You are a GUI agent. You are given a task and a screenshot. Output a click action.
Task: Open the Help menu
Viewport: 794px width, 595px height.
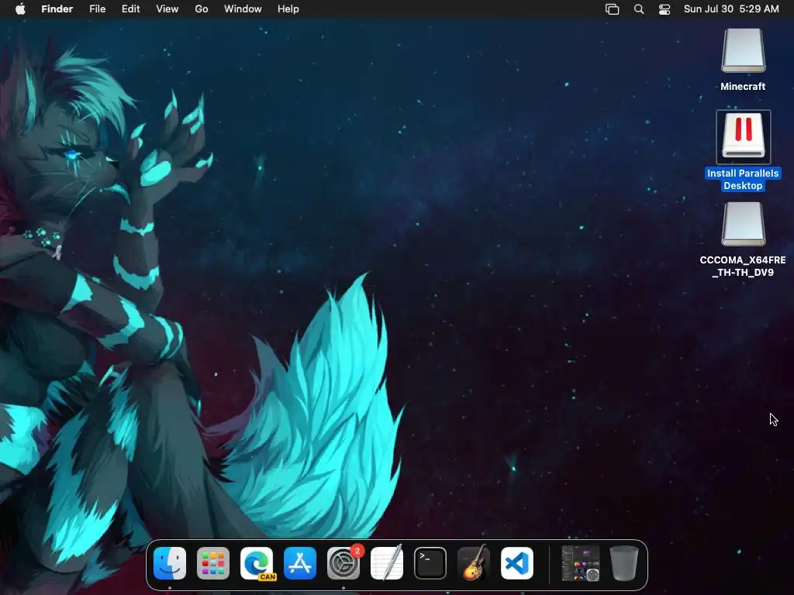[x=288, y=9]
